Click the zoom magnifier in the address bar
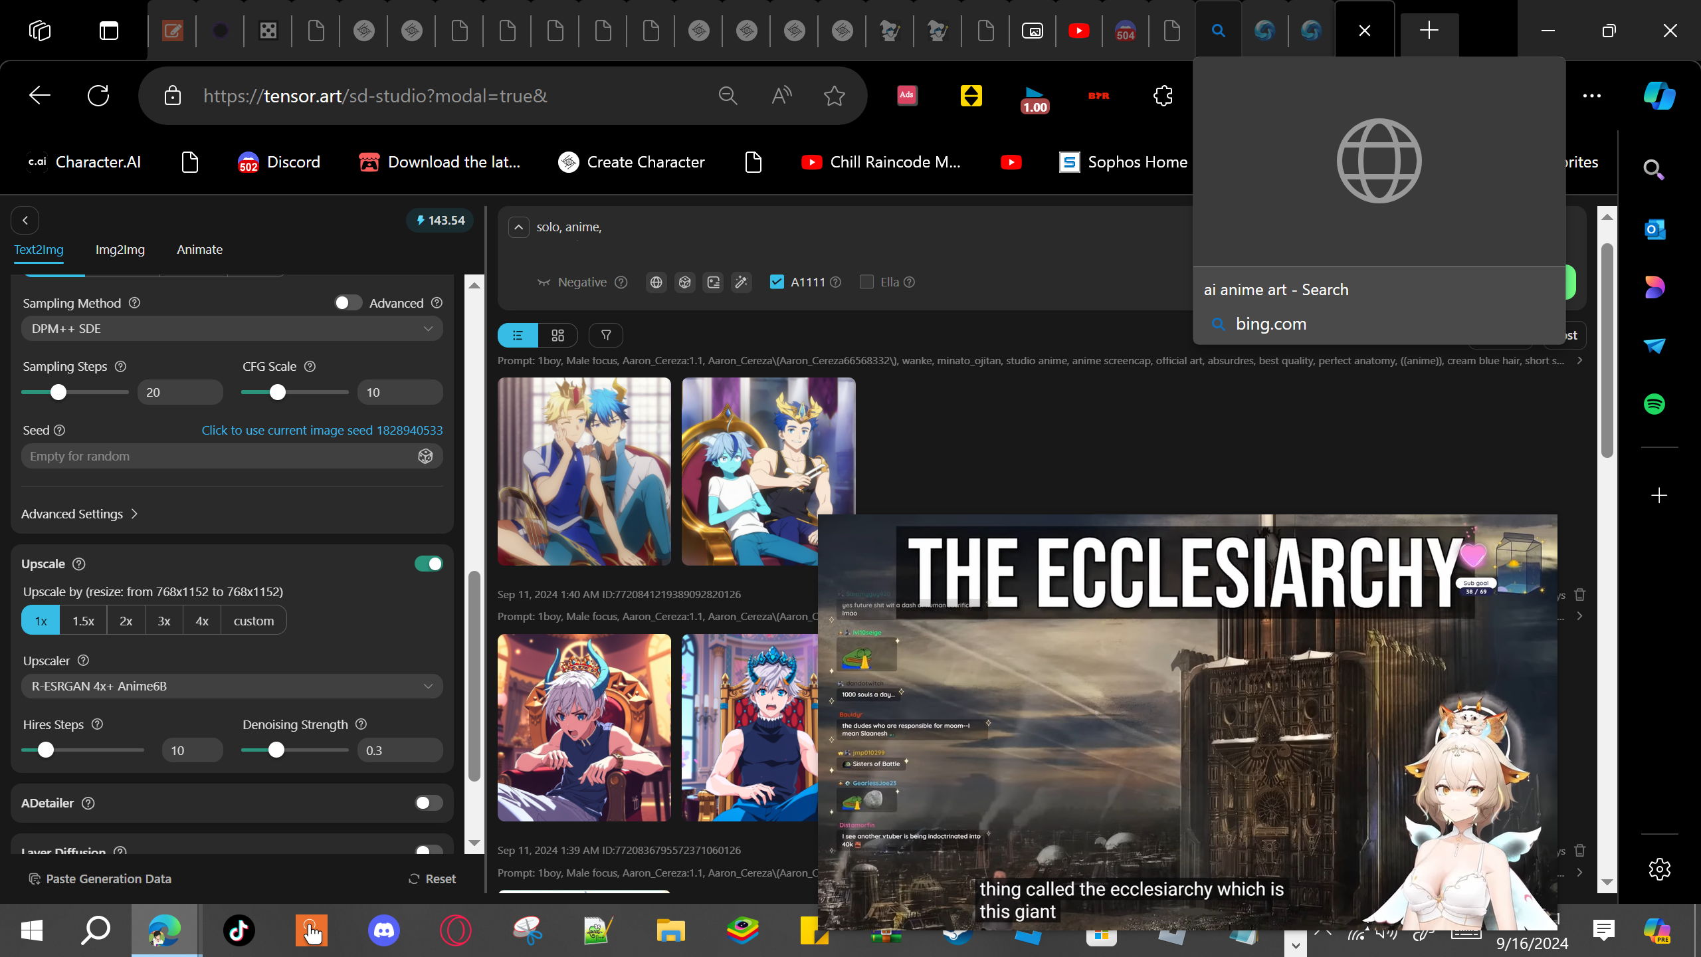The height and width of the screenshot is (957, 1701). click(728, 96)
